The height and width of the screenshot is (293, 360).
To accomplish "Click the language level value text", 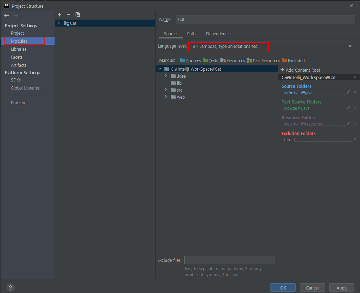I will click(x=225, y=47).
